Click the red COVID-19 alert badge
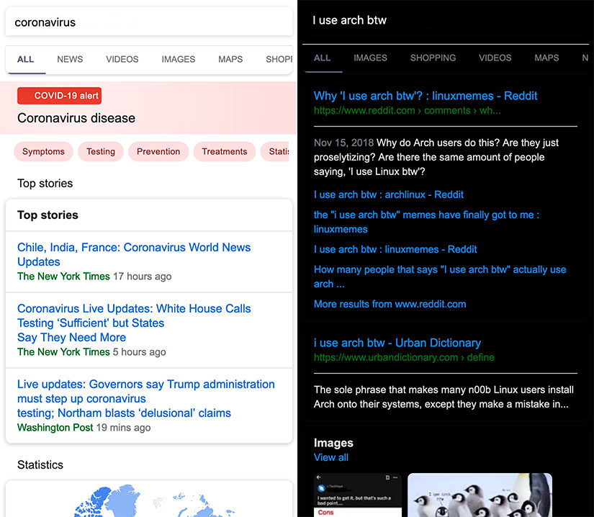The image size is (594, 517). click(x=60, y=96)
